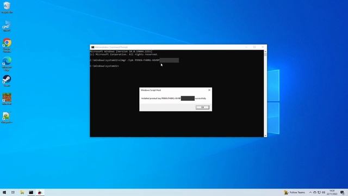The width and height of the screenshot is (348, 196).
Task: Open the taskbar clock and date
Action: (x=332, y=192)
